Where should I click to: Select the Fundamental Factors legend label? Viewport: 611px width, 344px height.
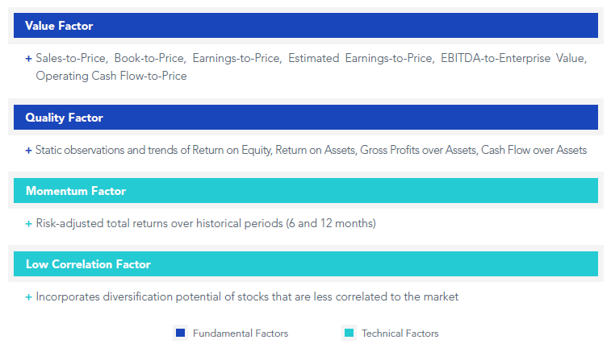[x=241, y=334]
